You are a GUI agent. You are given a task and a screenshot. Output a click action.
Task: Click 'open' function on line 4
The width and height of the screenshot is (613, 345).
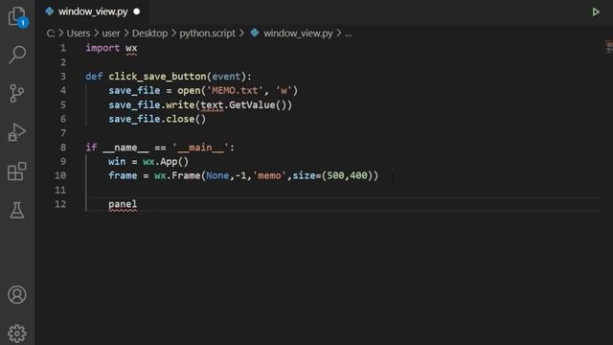(189, 90)
